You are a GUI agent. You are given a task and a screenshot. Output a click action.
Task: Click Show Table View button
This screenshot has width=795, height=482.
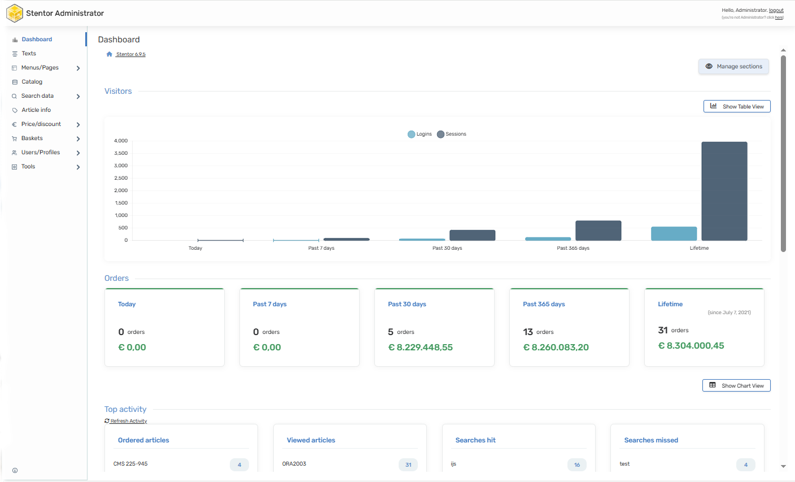pyautogui.click(x=737, y=106)
